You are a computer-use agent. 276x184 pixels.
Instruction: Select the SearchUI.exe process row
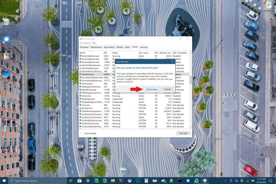[97, 74]
